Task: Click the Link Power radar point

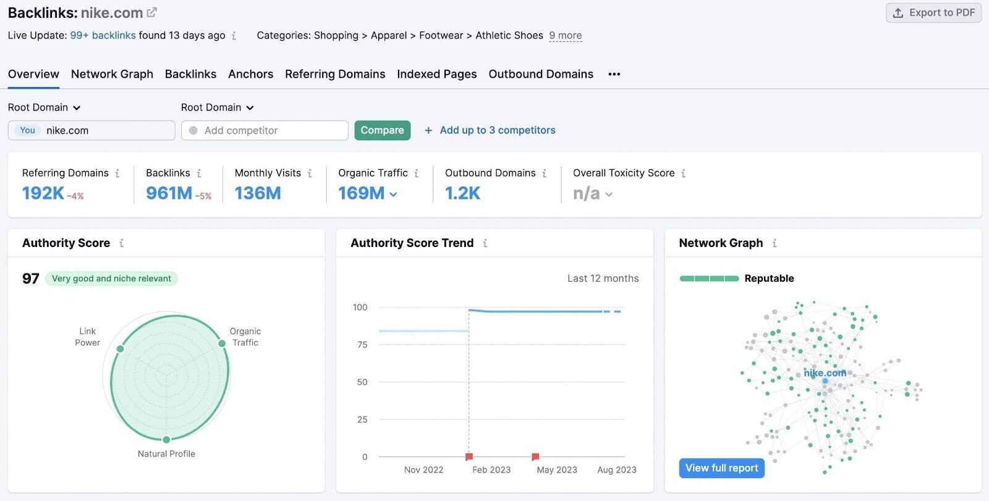Action: point(121,349)
